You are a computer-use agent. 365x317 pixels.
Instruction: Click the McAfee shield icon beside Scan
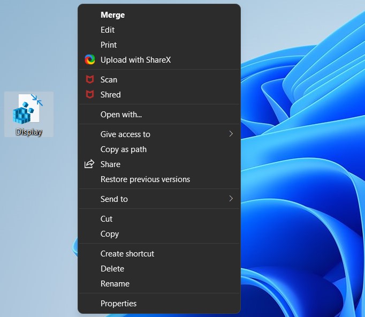[90, 80]
